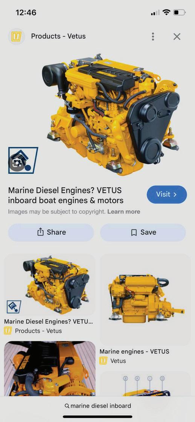The height and width of the screenshot is (422, 195).
Task: Open the three-dot more options menu
Action: 153,36
